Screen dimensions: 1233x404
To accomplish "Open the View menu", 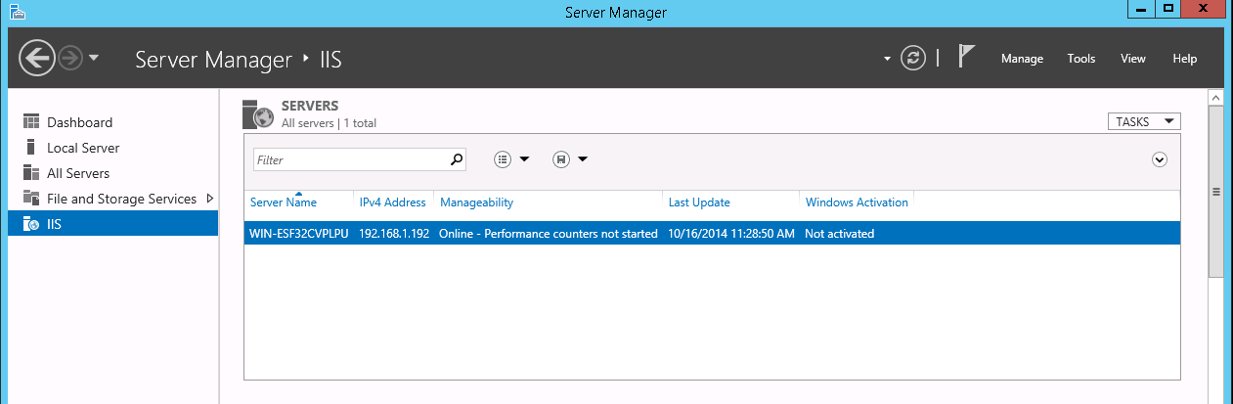I will pyautogui.click(x=1132, y=59).
